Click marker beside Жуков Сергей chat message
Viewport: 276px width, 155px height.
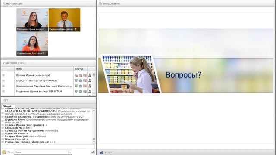pos(3,139)
